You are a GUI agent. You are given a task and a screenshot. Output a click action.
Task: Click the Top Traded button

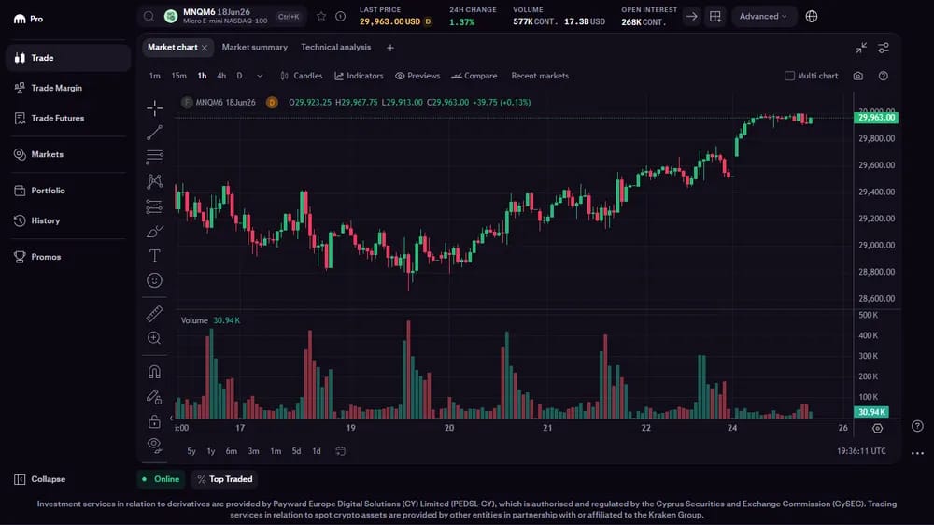(x=224, y=479)
